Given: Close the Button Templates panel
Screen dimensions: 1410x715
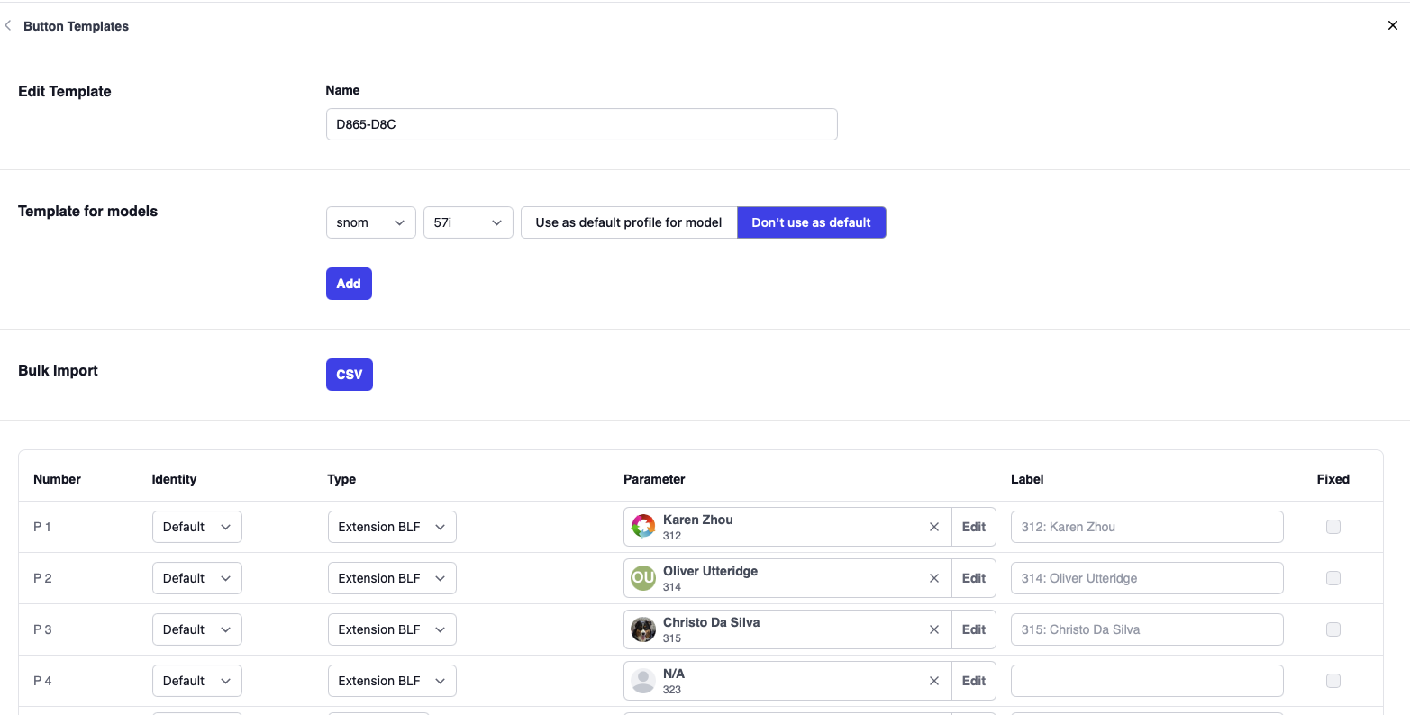Looking at the screenshot, I should [x=1392, y=26].
